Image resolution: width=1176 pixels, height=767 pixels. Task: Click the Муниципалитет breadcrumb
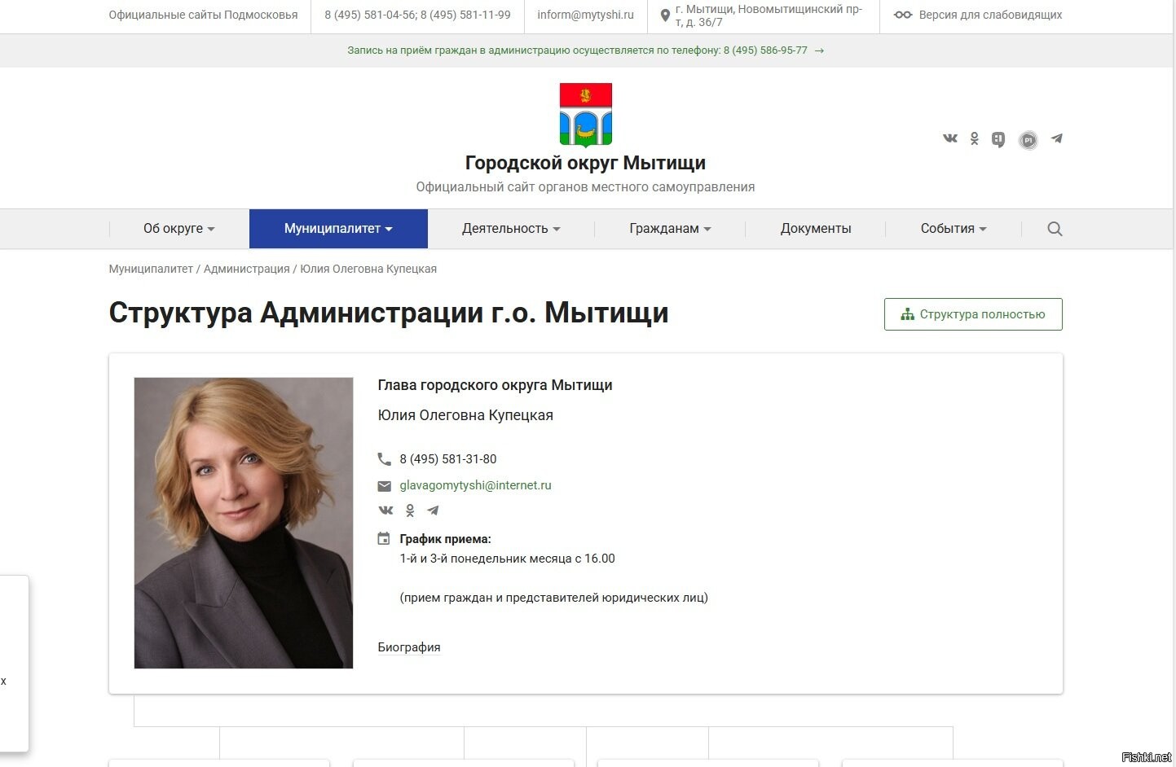[x=151, y=269]
